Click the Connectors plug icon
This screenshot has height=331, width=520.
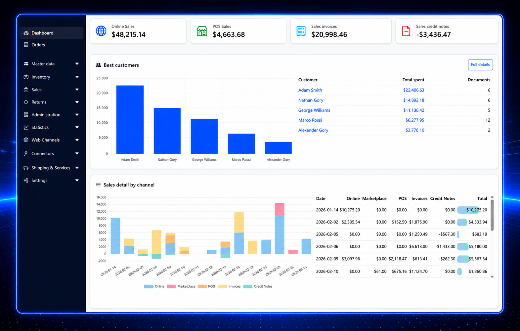click(26, 153)
